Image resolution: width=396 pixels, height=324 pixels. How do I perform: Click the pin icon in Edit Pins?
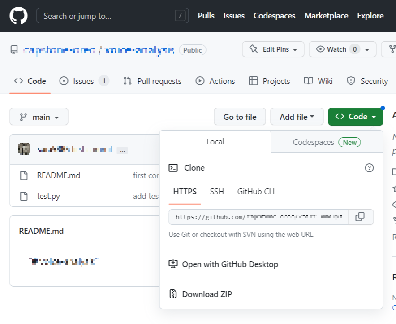(253, 48)
